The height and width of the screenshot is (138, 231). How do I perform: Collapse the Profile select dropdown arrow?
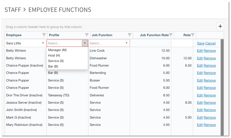pos(84,43)
